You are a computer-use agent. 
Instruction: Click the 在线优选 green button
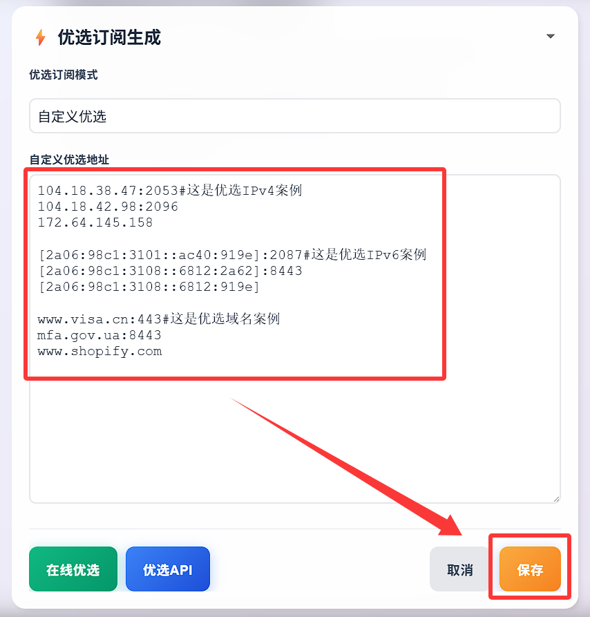[73, 569]
